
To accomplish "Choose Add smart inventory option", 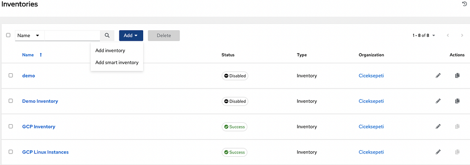I will [117, 63].
